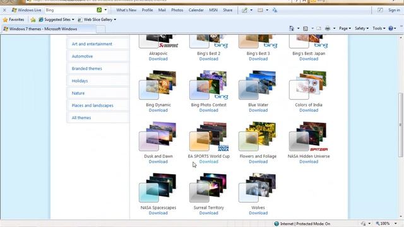The image size is (404, 227).
Task: Click the Bing Dynamic theme thumbnail
Action: pos(158,85)
